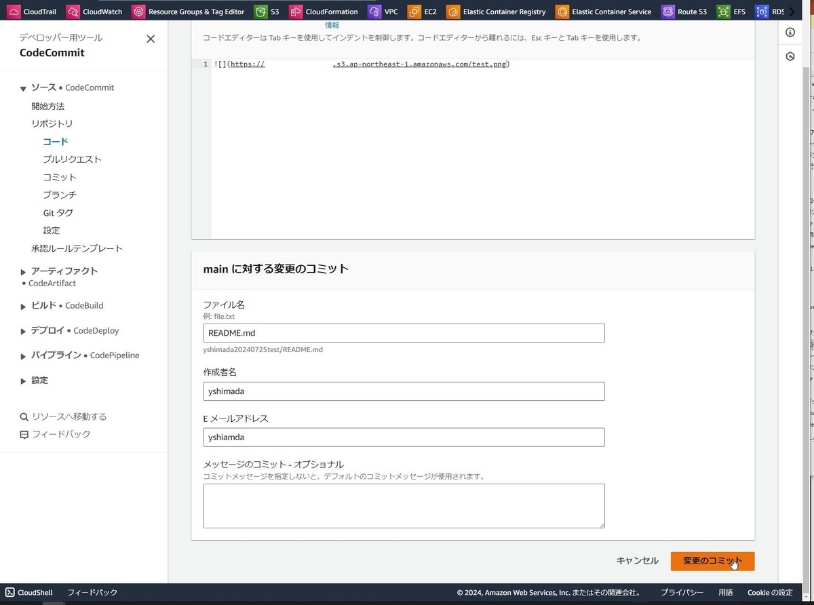814x605 pixels.
Task: Open リポジトリ in the sidebar
Action: pyautogui.click(x=52, y=123)
